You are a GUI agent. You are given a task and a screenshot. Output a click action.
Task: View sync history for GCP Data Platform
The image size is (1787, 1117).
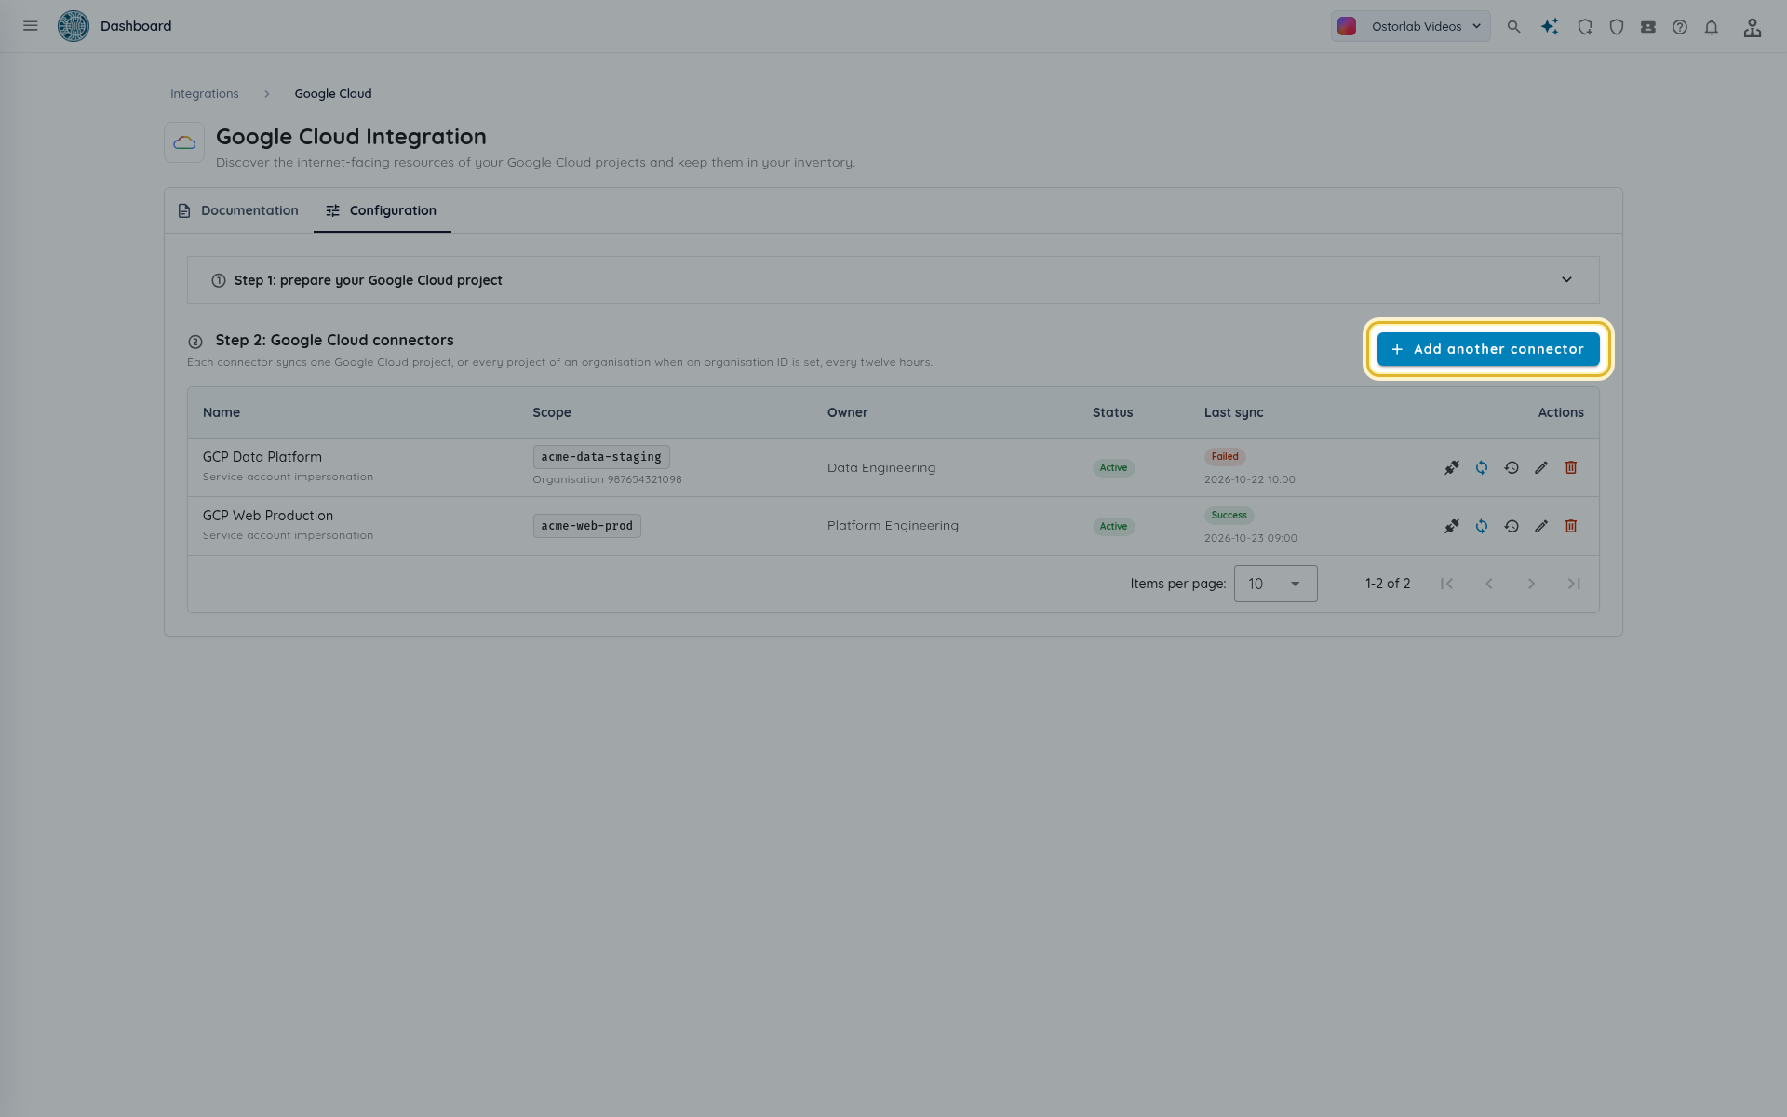point(1512,467)
